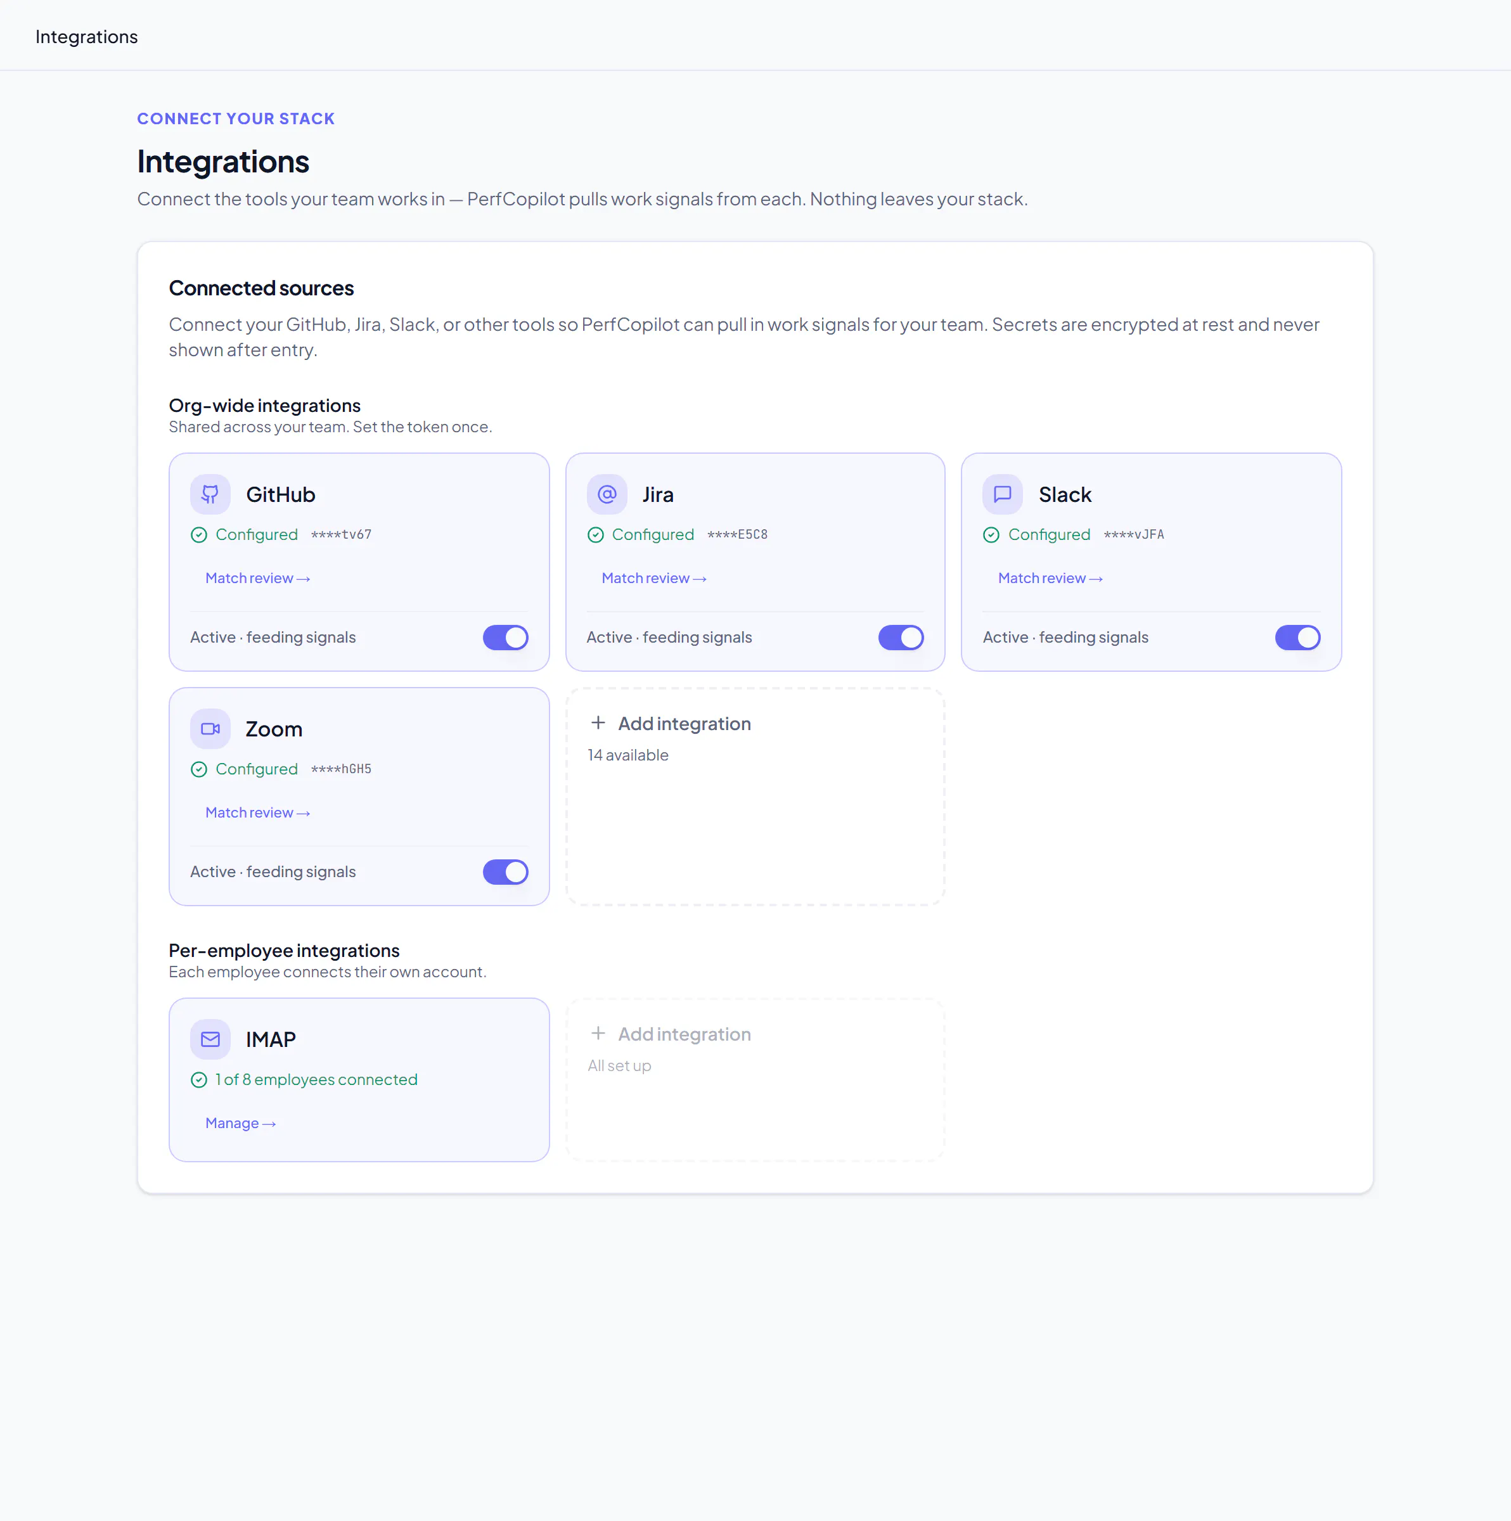This screenshot has width=1511, height=1521.
Task: Open Match review for Jira
Action: [x=653, y=578]
